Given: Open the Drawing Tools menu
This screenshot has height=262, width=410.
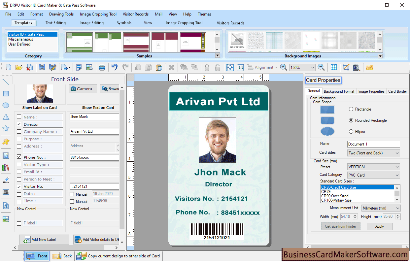Looking at the screenshot, I should tap(61, 14).
